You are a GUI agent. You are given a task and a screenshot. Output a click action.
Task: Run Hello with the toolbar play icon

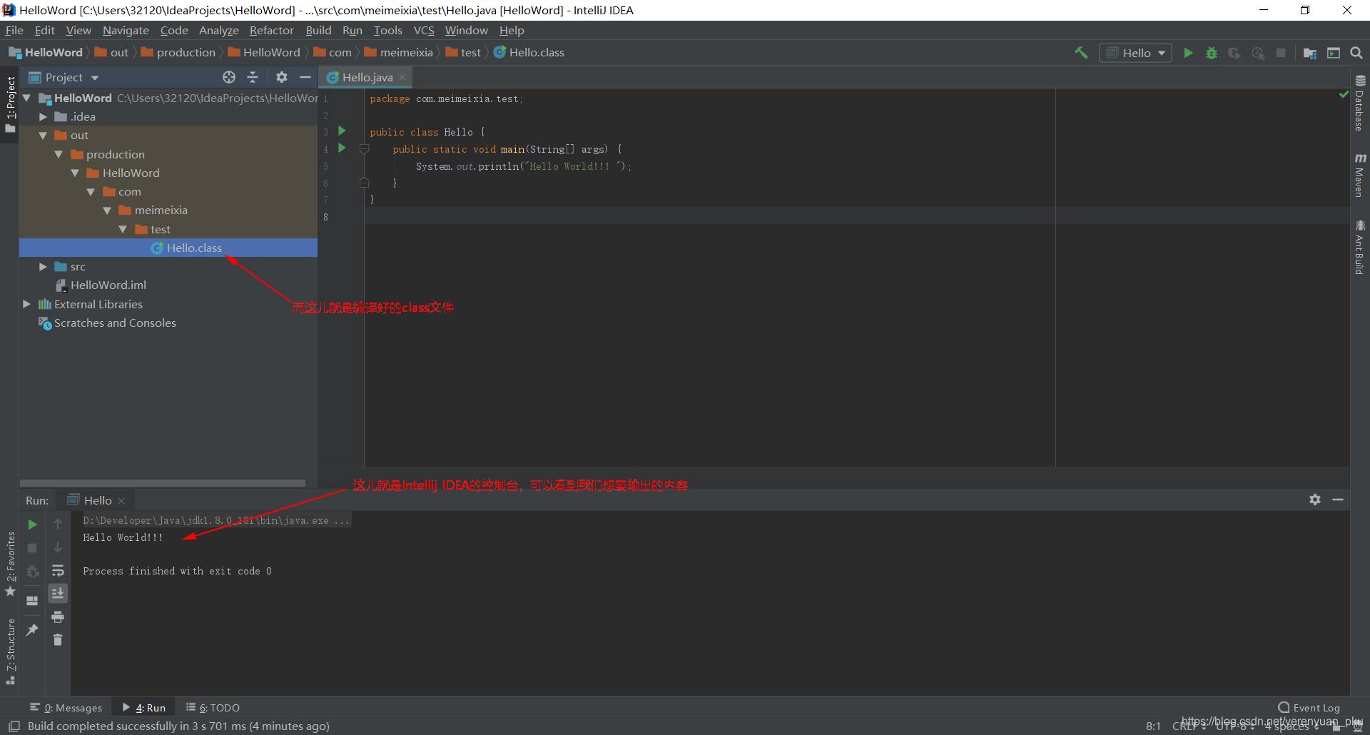click(1188, 53)
